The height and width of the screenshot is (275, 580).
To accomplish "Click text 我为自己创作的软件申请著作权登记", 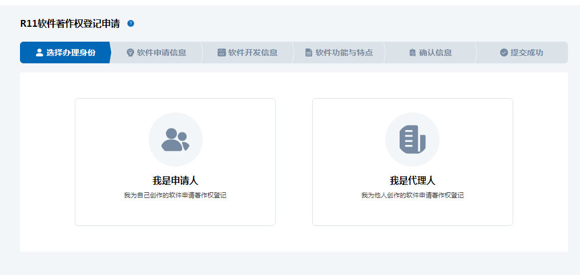I will (x=175, y=196).
